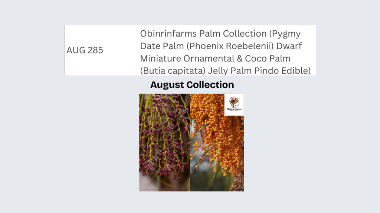Select the Coco Palm text

[x=268, y=58]
